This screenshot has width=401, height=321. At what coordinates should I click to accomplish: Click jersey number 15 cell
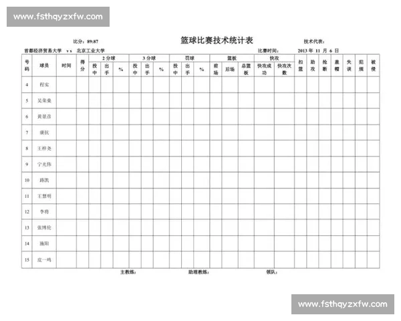point(27,260)
